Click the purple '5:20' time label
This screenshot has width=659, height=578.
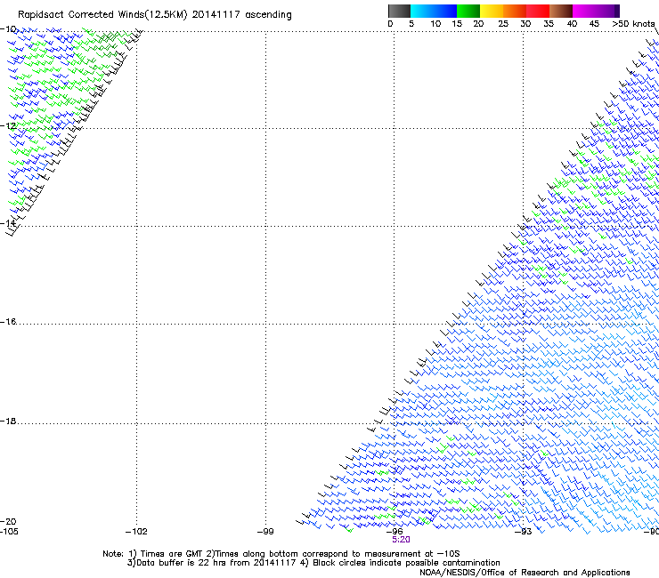coord(401,540)
